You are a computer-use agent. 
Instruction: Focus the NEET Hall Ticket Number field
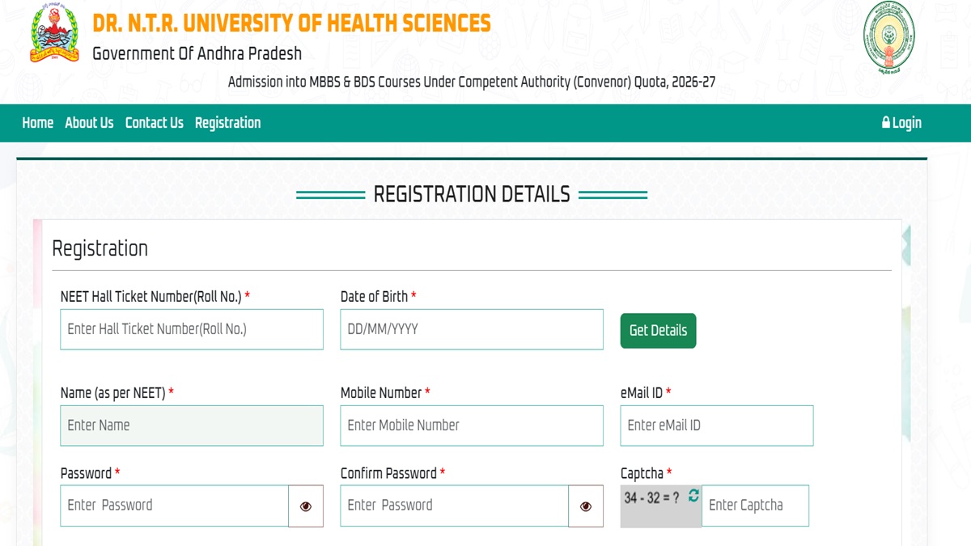pyautogui.click(x=192, y=329)
